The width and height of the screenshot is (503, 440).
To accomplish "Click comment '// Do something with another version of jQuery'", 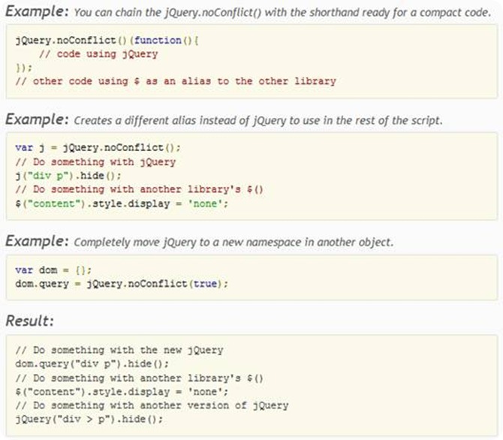I will coord(152,405).
